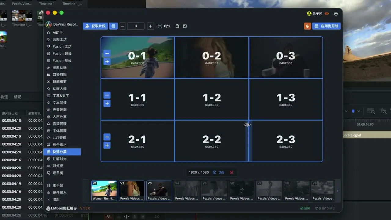Click the 获取片段 button
391x220 pixels.
(95, 26)
